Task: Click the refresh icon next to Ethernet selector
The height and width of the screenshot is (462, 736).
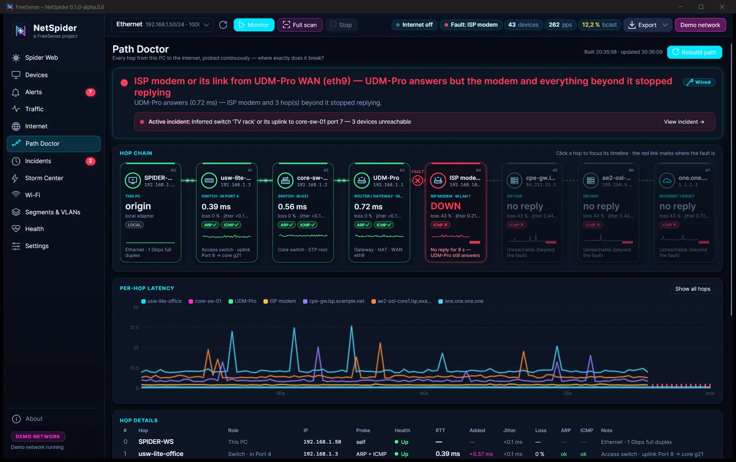Action: pyautogui.click(x=223, y=25)
